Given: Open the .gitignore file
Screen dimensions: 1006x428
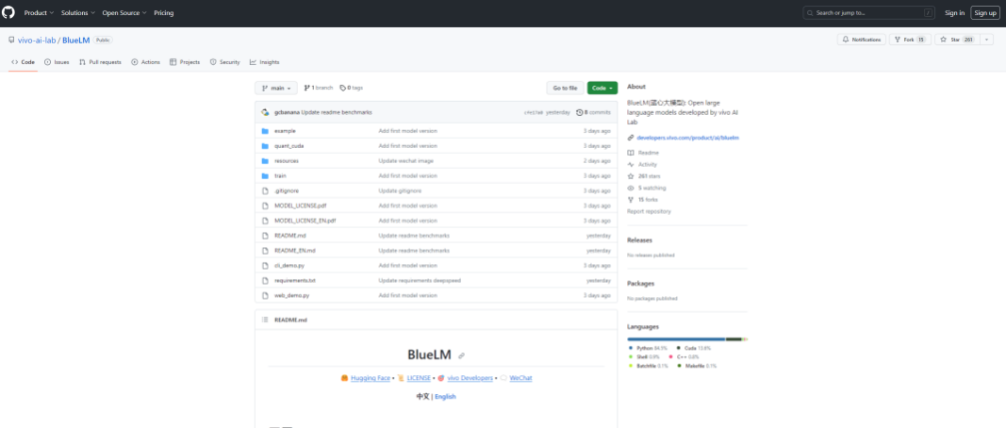Looking at the screenshot, I should (286, 190).
